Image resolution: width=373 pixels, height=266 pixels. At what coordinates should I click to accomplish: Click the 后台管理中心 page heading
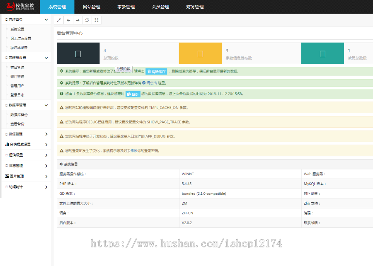(70, 33)
